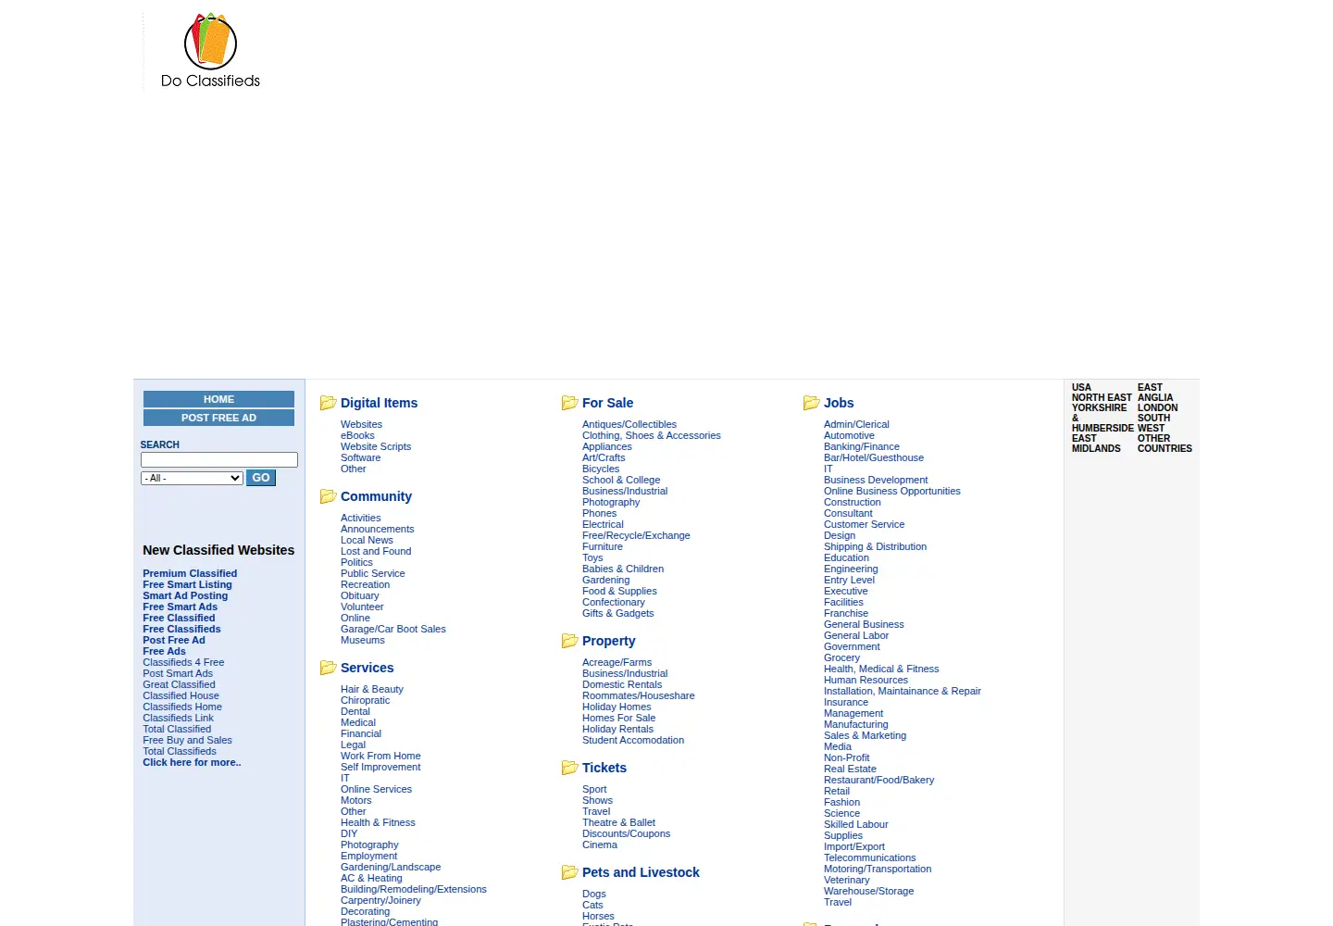1333x926 pixels.
Task: Click the search text input field
Action: click(x=219, y=459)
